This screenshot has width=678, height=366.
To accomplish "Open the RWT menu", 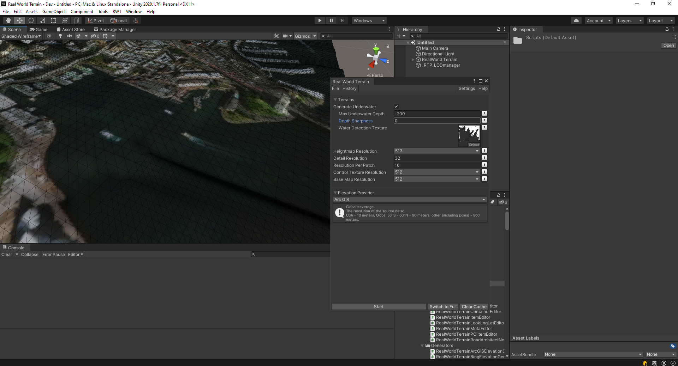I will point(117,12).
